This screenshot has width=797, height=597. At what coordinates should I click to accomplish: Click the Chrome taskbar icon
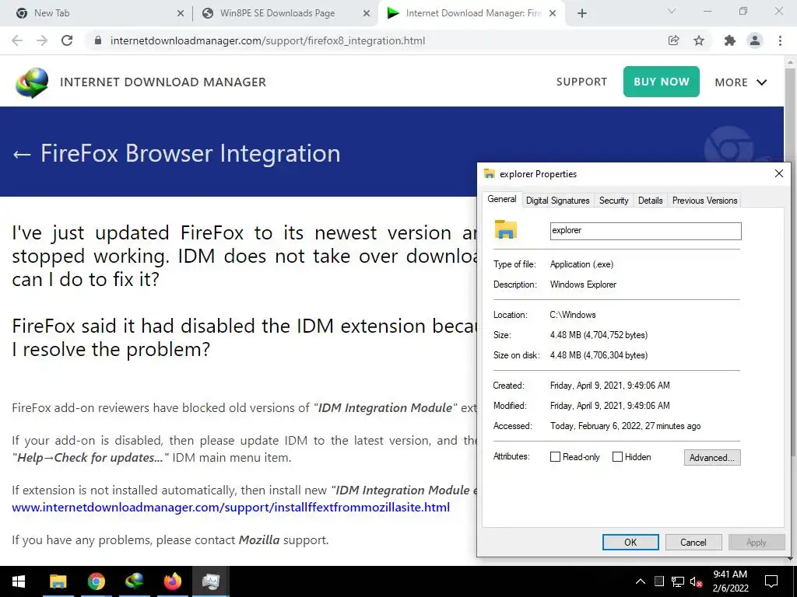tap(96, 581)
